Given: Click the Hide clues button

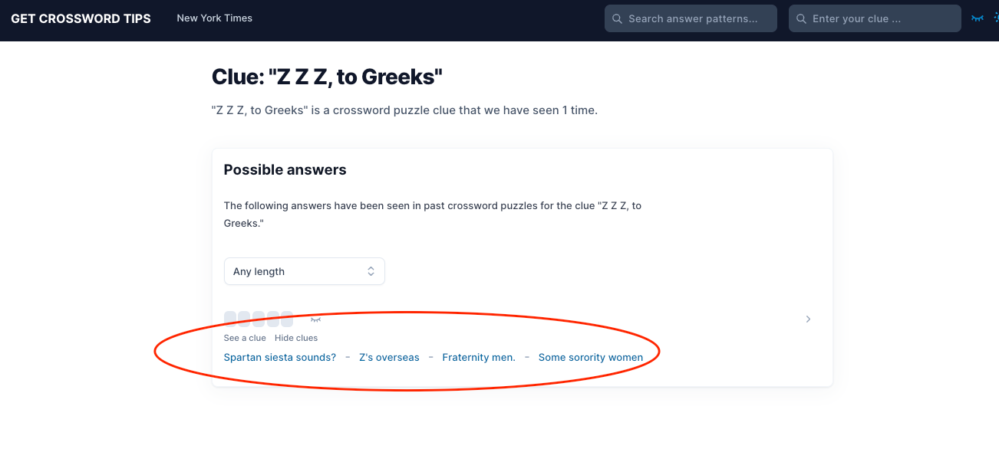Looking at the screenshot, I should (x=296, y=338).
